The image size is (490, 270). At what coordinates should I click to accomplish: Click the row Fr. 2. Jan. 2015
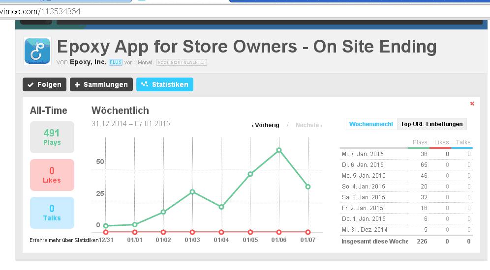[x=406, y=208]
